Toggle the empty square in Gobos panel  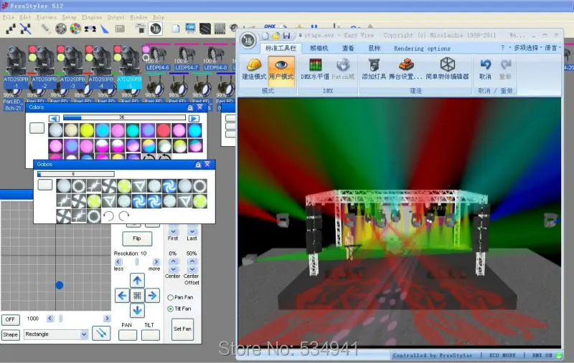(45, 185)
